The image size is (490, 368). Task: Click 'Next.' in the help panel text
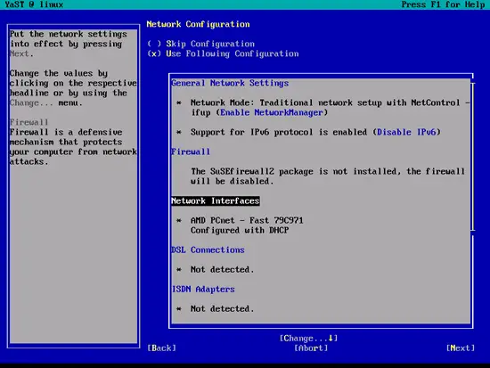point(21,53)
